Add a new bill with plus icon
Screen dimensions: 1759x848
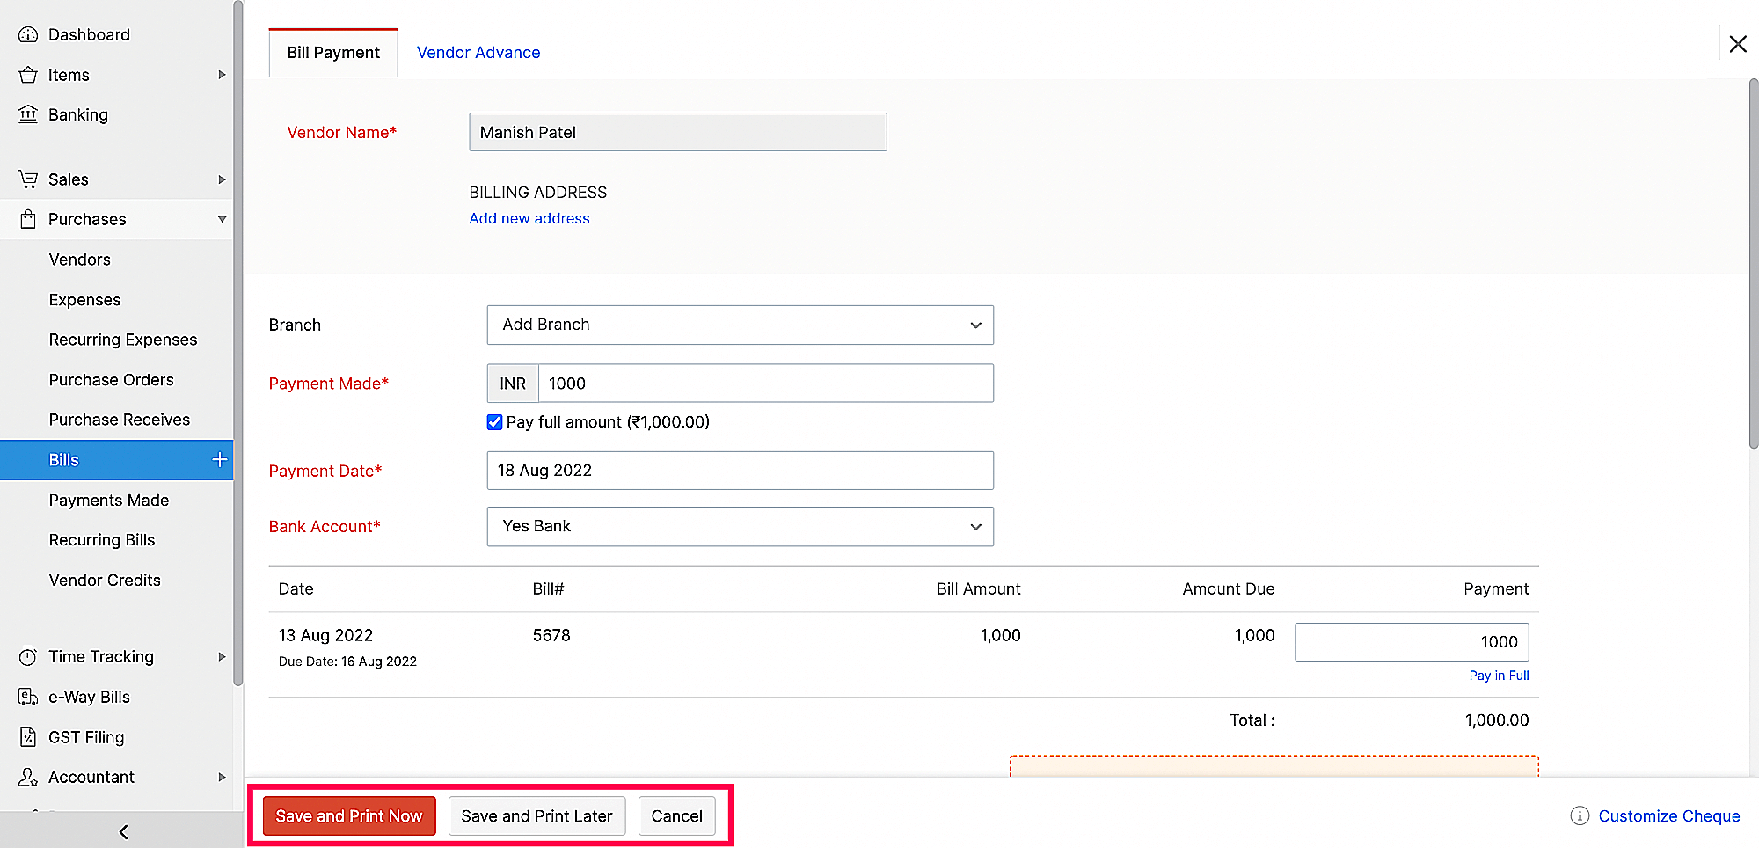coord(219,459)
